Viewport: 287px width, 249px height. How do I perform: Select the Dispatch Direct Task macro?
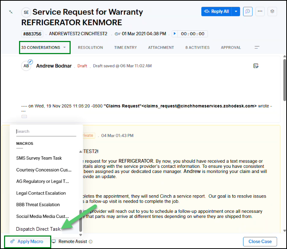(38, 229)
